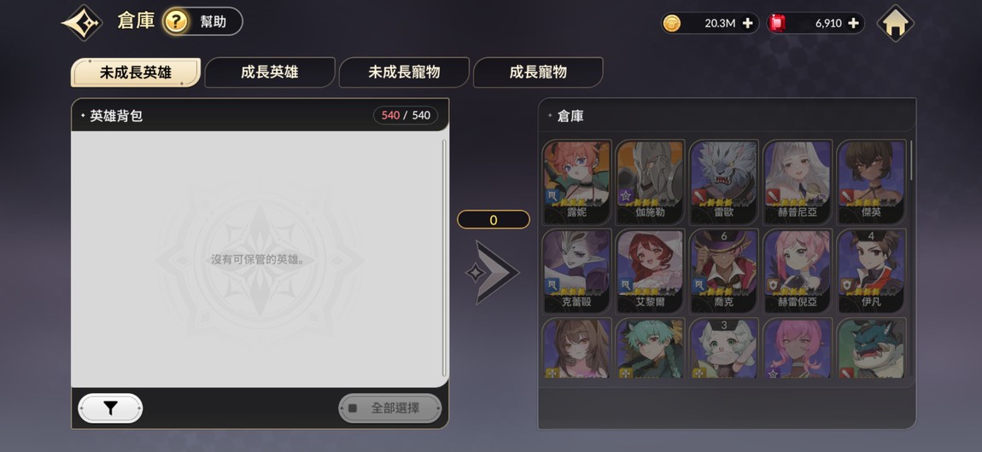Select the 未成長英雄 tab
The width and height of the screenshot is (982, 452).
point(135,72)
